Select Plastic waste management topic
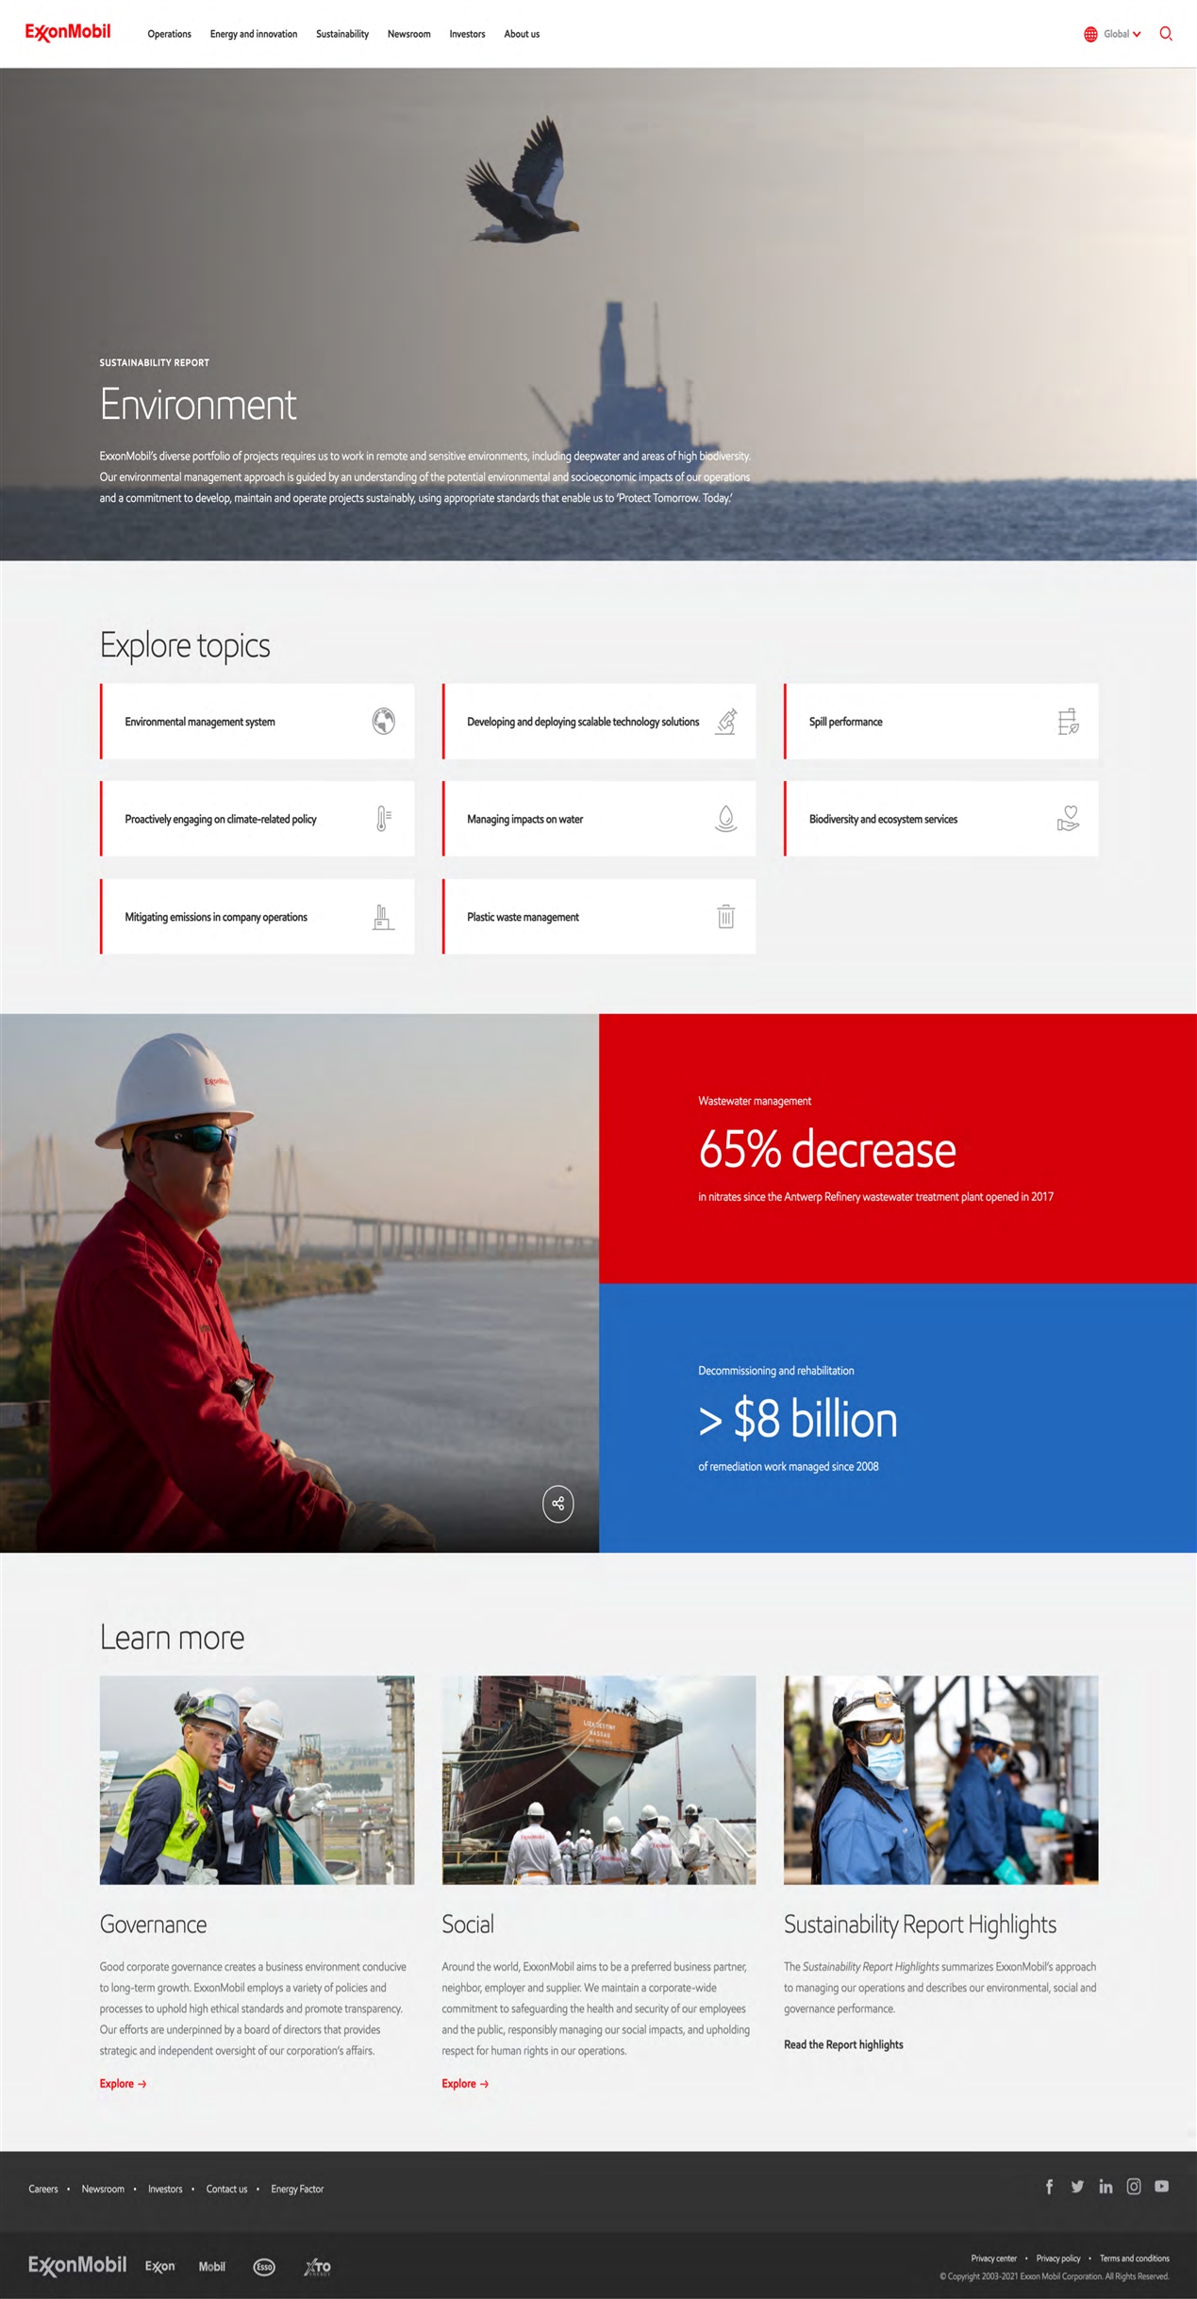The image size is (1197, 2299). [x=599, y=917]
